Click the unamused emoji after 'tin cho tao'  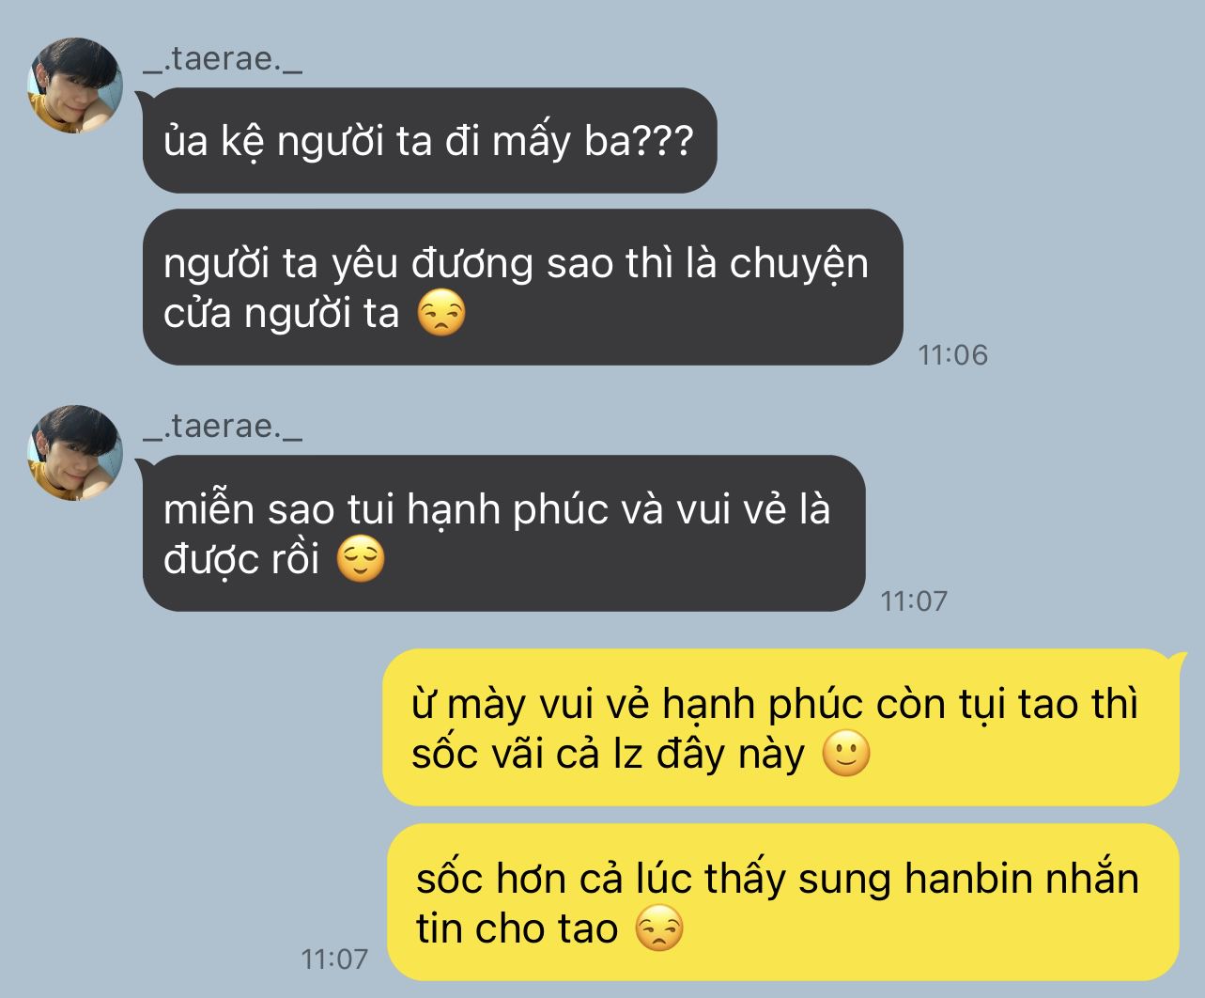659,928
